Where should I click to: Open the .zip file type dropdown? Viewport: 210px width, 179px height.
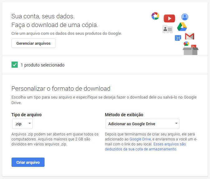click(22, 124)
